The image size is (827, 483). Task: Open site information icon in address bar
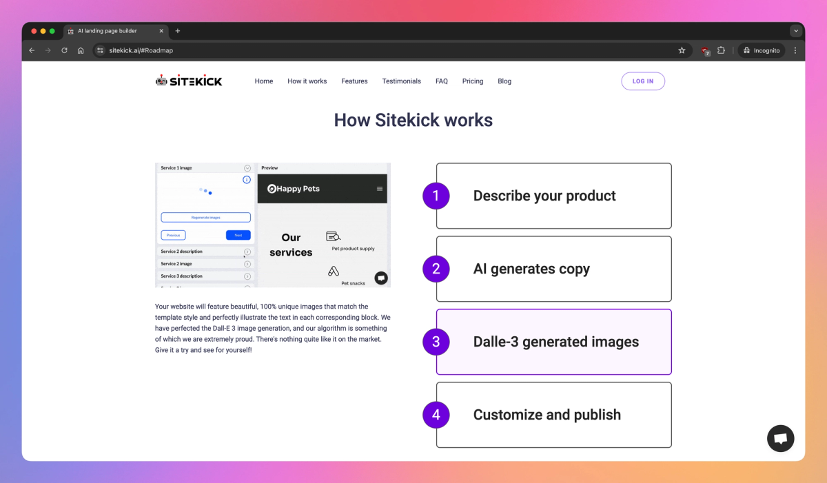point(100,50)
